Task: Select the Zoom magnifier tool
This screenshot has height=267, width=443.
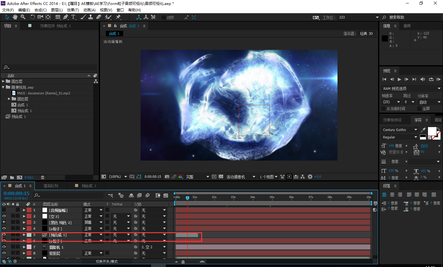Action: coord(23,17)
